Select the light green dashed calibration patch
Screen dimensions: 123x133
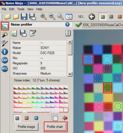(118, 107)
